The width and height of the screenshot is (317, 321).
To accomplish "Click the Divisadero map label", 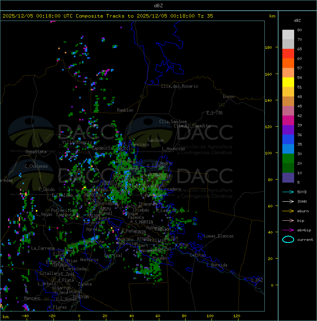I will coord(170,189).
